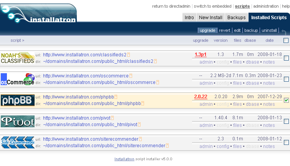Open pivot directory folder icon
290x166 pixels.
pos(139,125)
